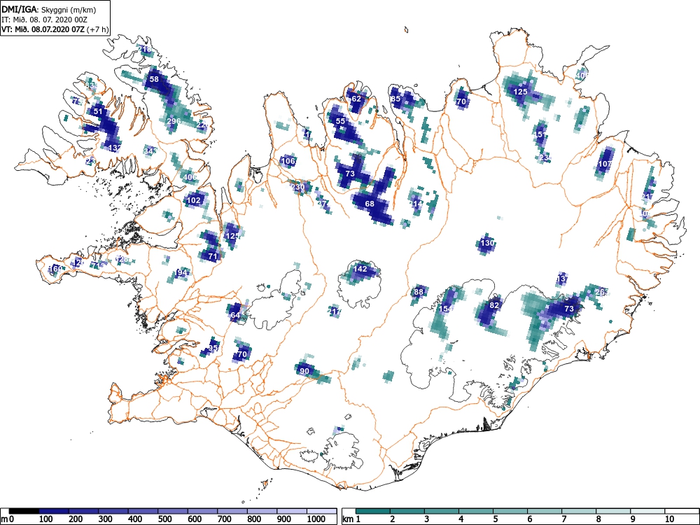Click the 5–6 km teal legend swatch

click(510, 511)
